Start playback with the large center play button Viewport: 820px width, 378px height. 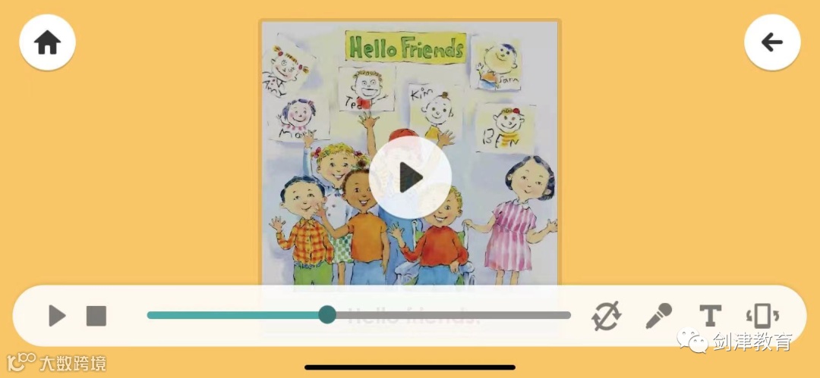pyautogui.click(x=410, y=177)
